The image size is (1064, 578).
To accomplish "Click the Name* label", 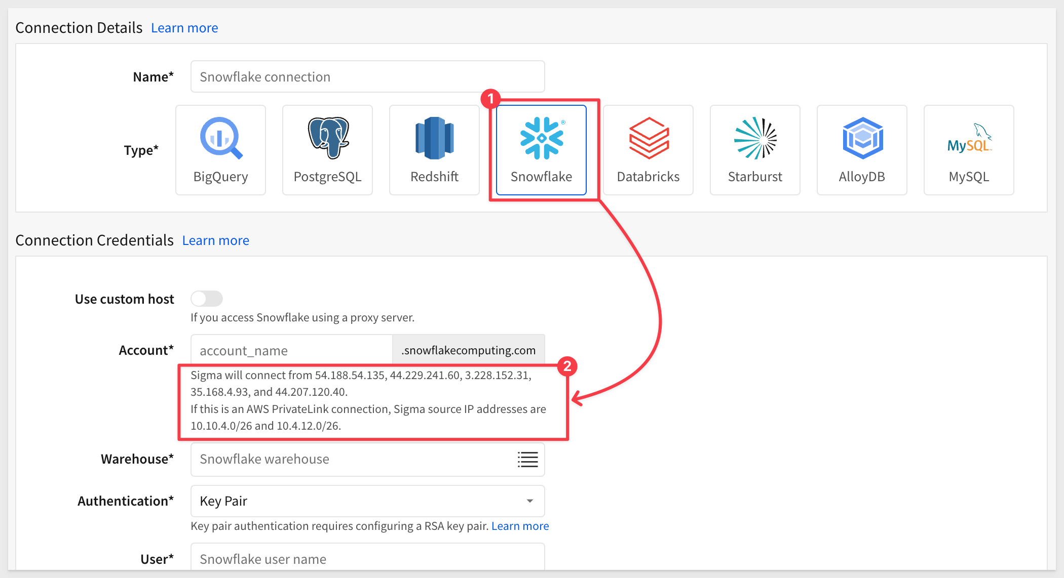I will point(154,77).
